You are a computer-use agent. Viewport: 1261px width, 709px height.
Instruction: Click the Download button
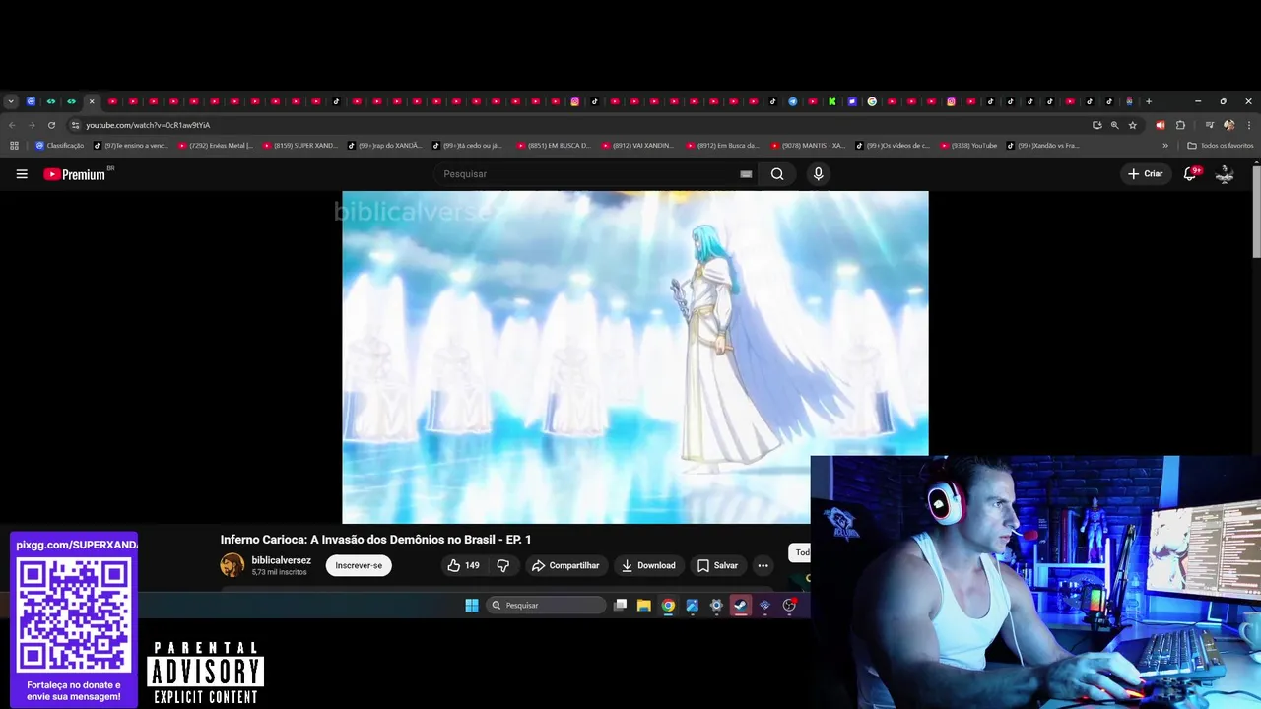[648, 565]
